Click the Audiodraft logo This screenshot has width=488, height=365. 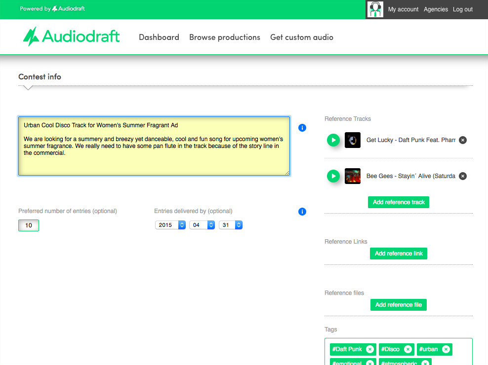71,36
